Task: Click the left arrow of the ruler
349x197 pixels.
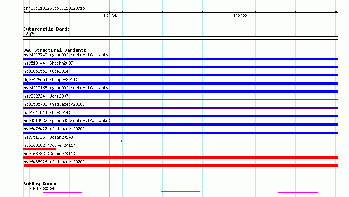Action: pos(24,13)
